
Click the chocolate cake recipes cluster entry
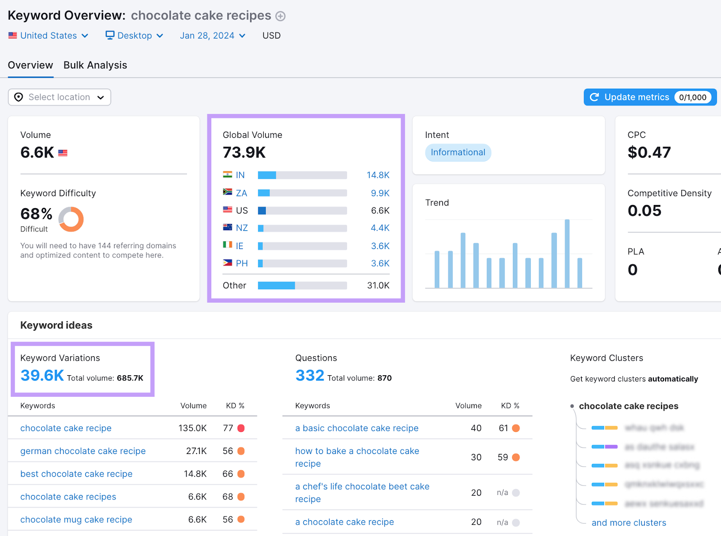point(629,406)
